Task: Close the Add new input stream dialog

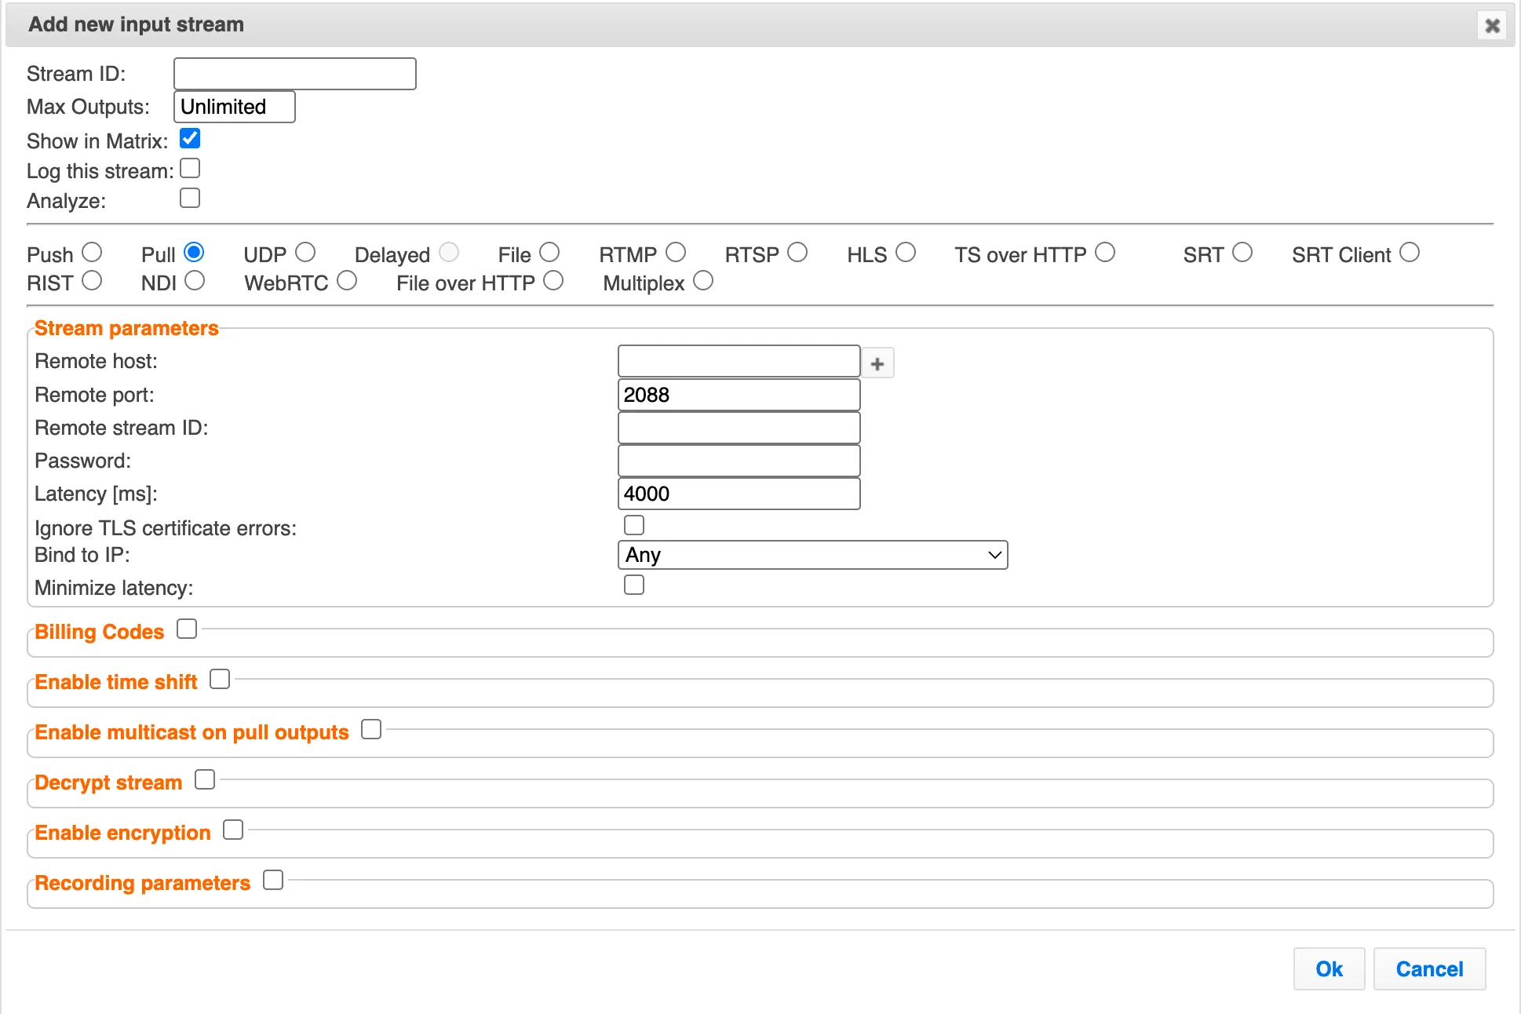Action: click(1492, 25)
